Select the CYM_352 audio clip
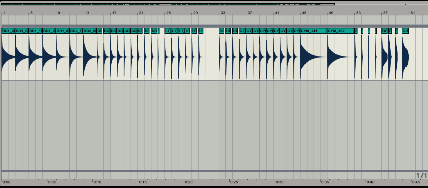Screen dimensions: 428x188 pyautogui.click(x=340, y=31)
